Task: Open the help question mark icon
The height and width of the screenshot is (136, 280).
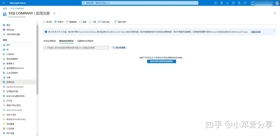Action: [239, 3]
